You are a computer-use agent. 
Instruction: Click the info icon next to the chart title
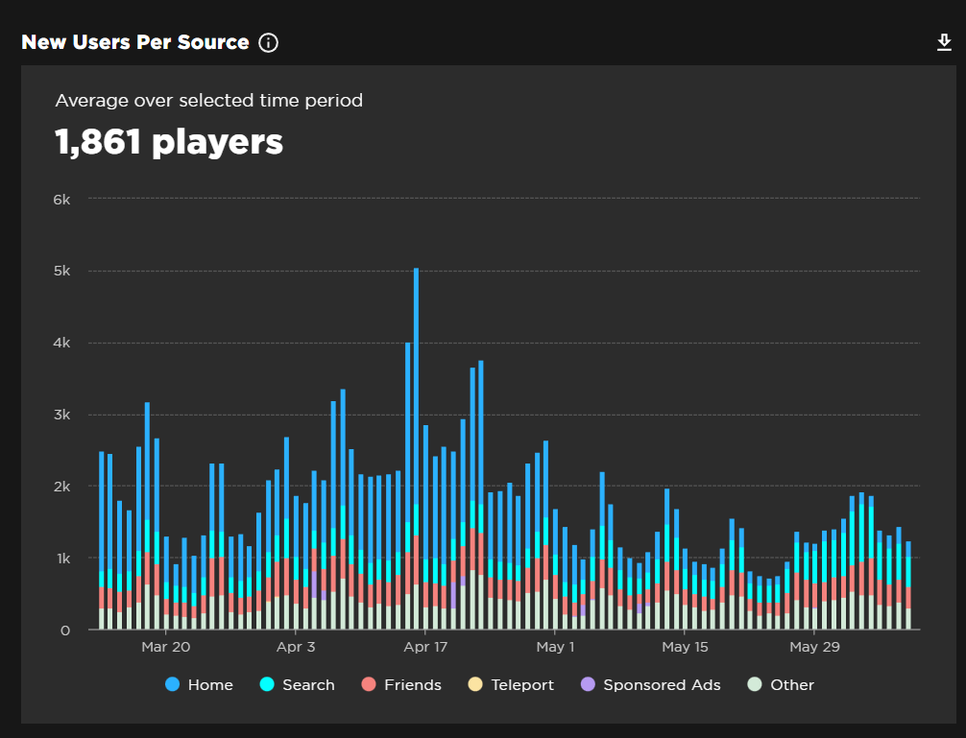click(x=268, y=42)
